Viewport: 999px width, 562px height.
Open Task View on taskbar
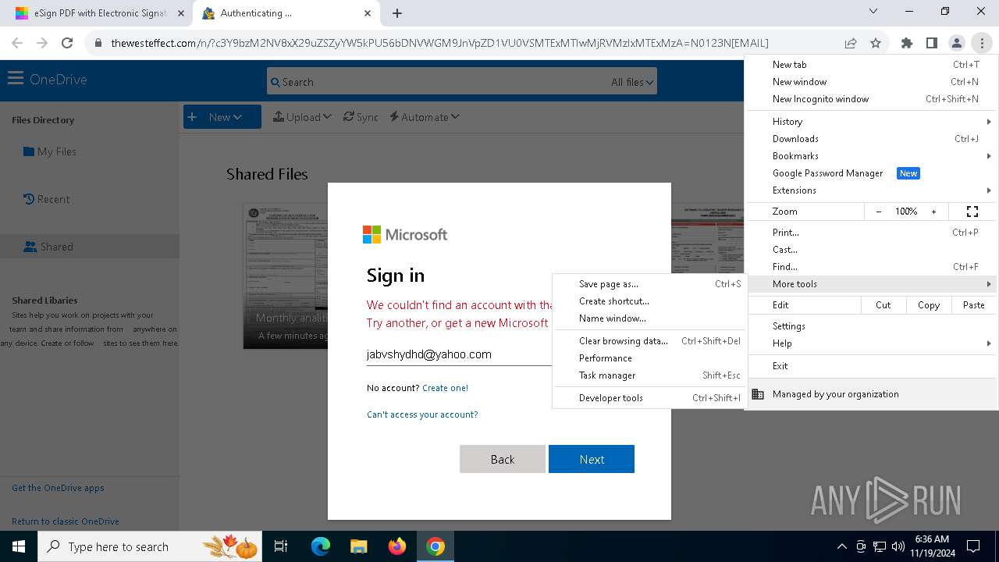tap(281, 546)
